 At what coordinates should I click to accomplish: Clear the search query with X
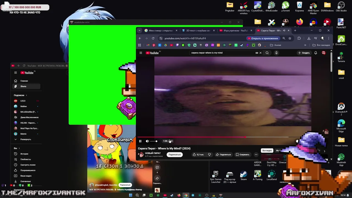(260, 53)
